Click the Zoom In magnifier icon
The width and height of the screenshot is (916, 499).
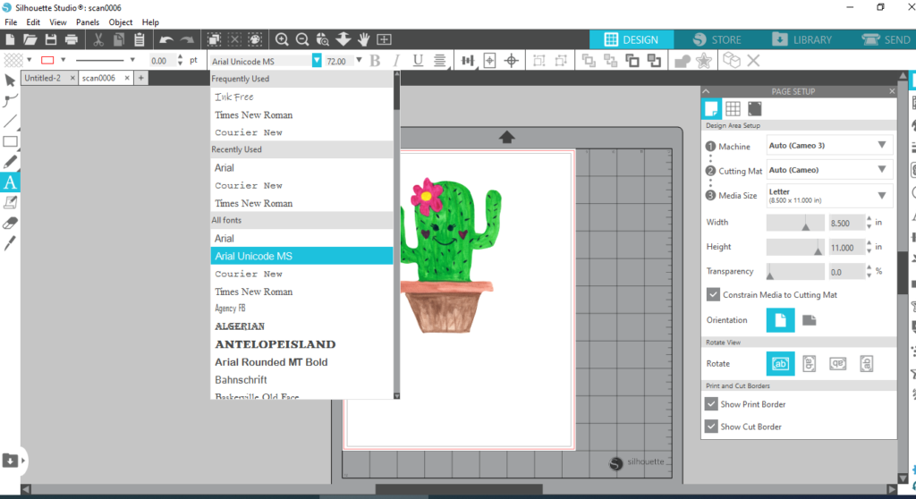282,39
